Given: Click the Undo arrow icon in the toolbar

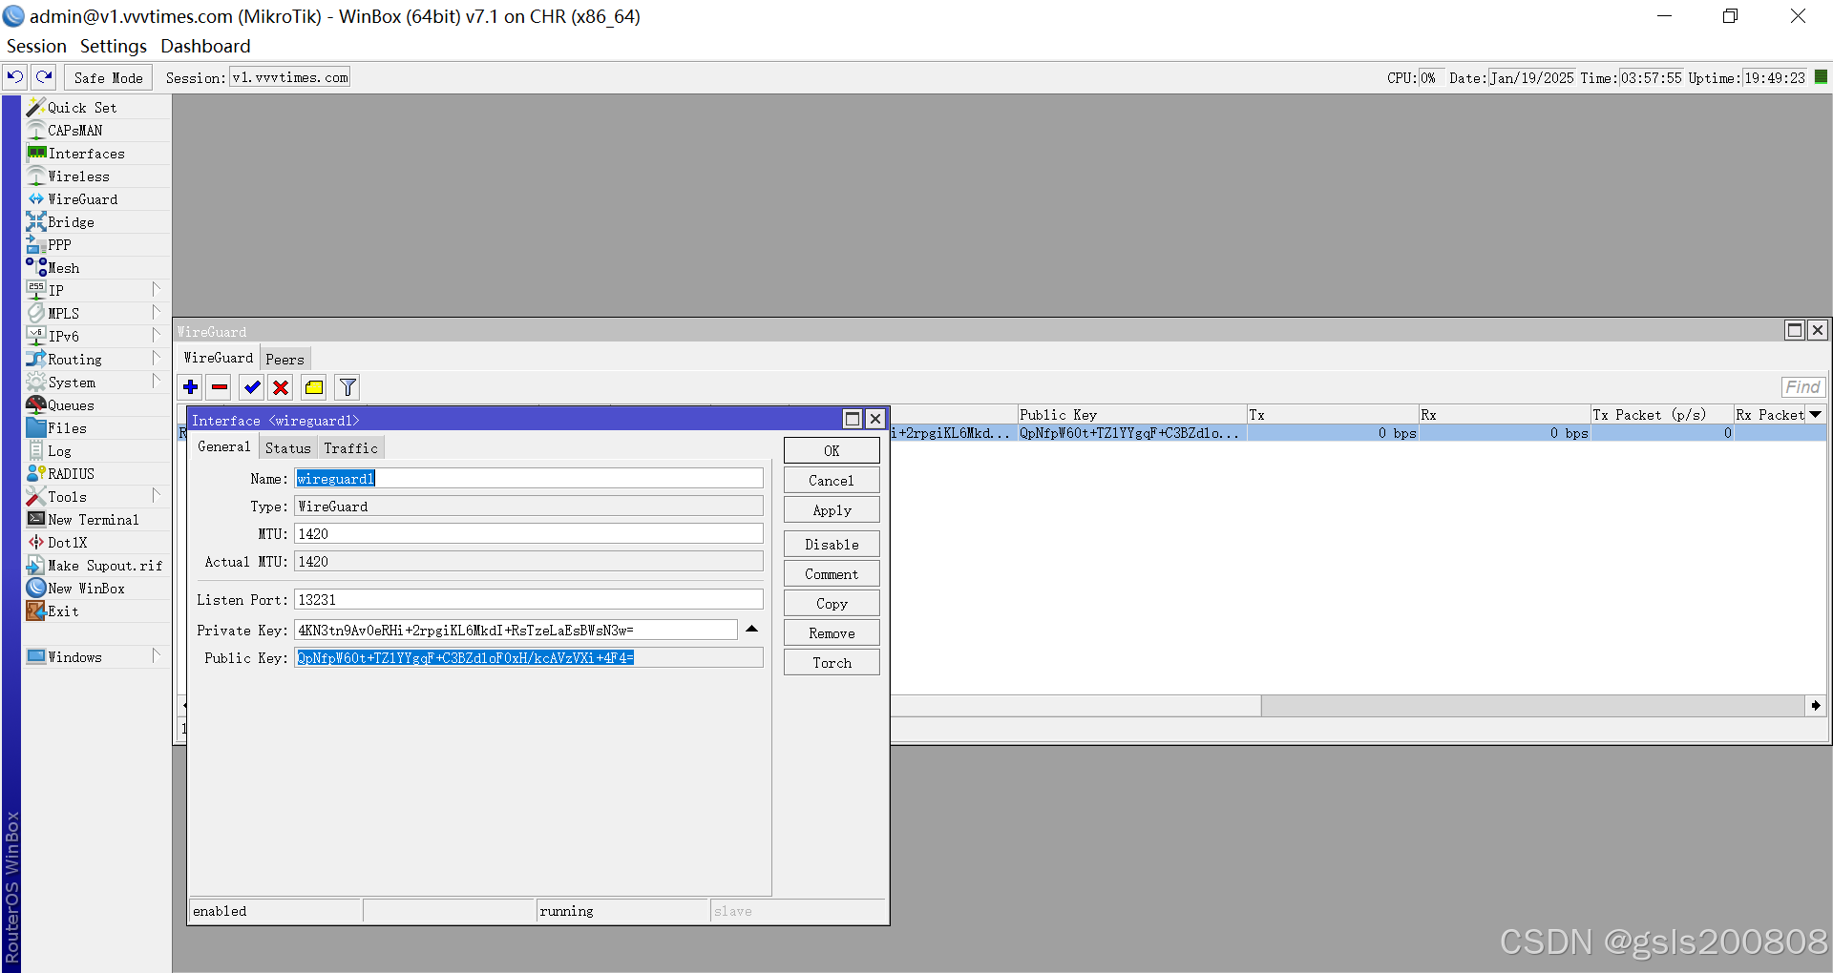Looking at the screenshot, I should pos(15,77).
